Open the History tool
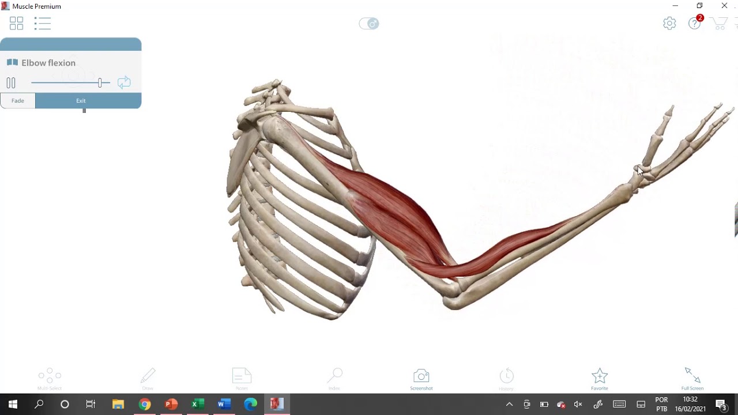 [506, 379]
